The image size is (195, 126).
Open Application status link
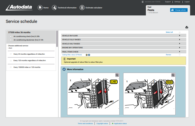tap(120, 123)
